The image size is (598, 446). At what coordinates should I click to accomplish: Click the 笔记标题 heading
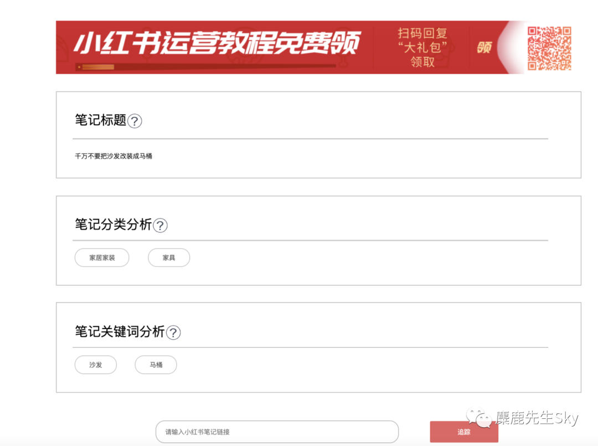point(100,120)
